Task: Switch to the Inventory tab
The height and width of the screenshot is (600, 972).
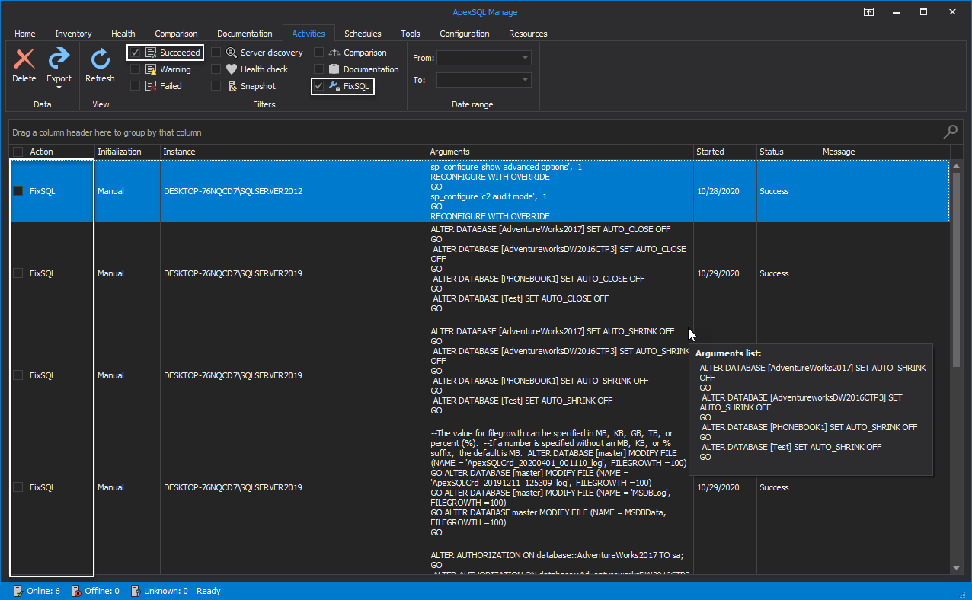Action: tap(73, 34)
